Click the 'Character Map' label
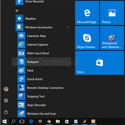Viewport: 125px width, 125px height. (x=36, y=36)
